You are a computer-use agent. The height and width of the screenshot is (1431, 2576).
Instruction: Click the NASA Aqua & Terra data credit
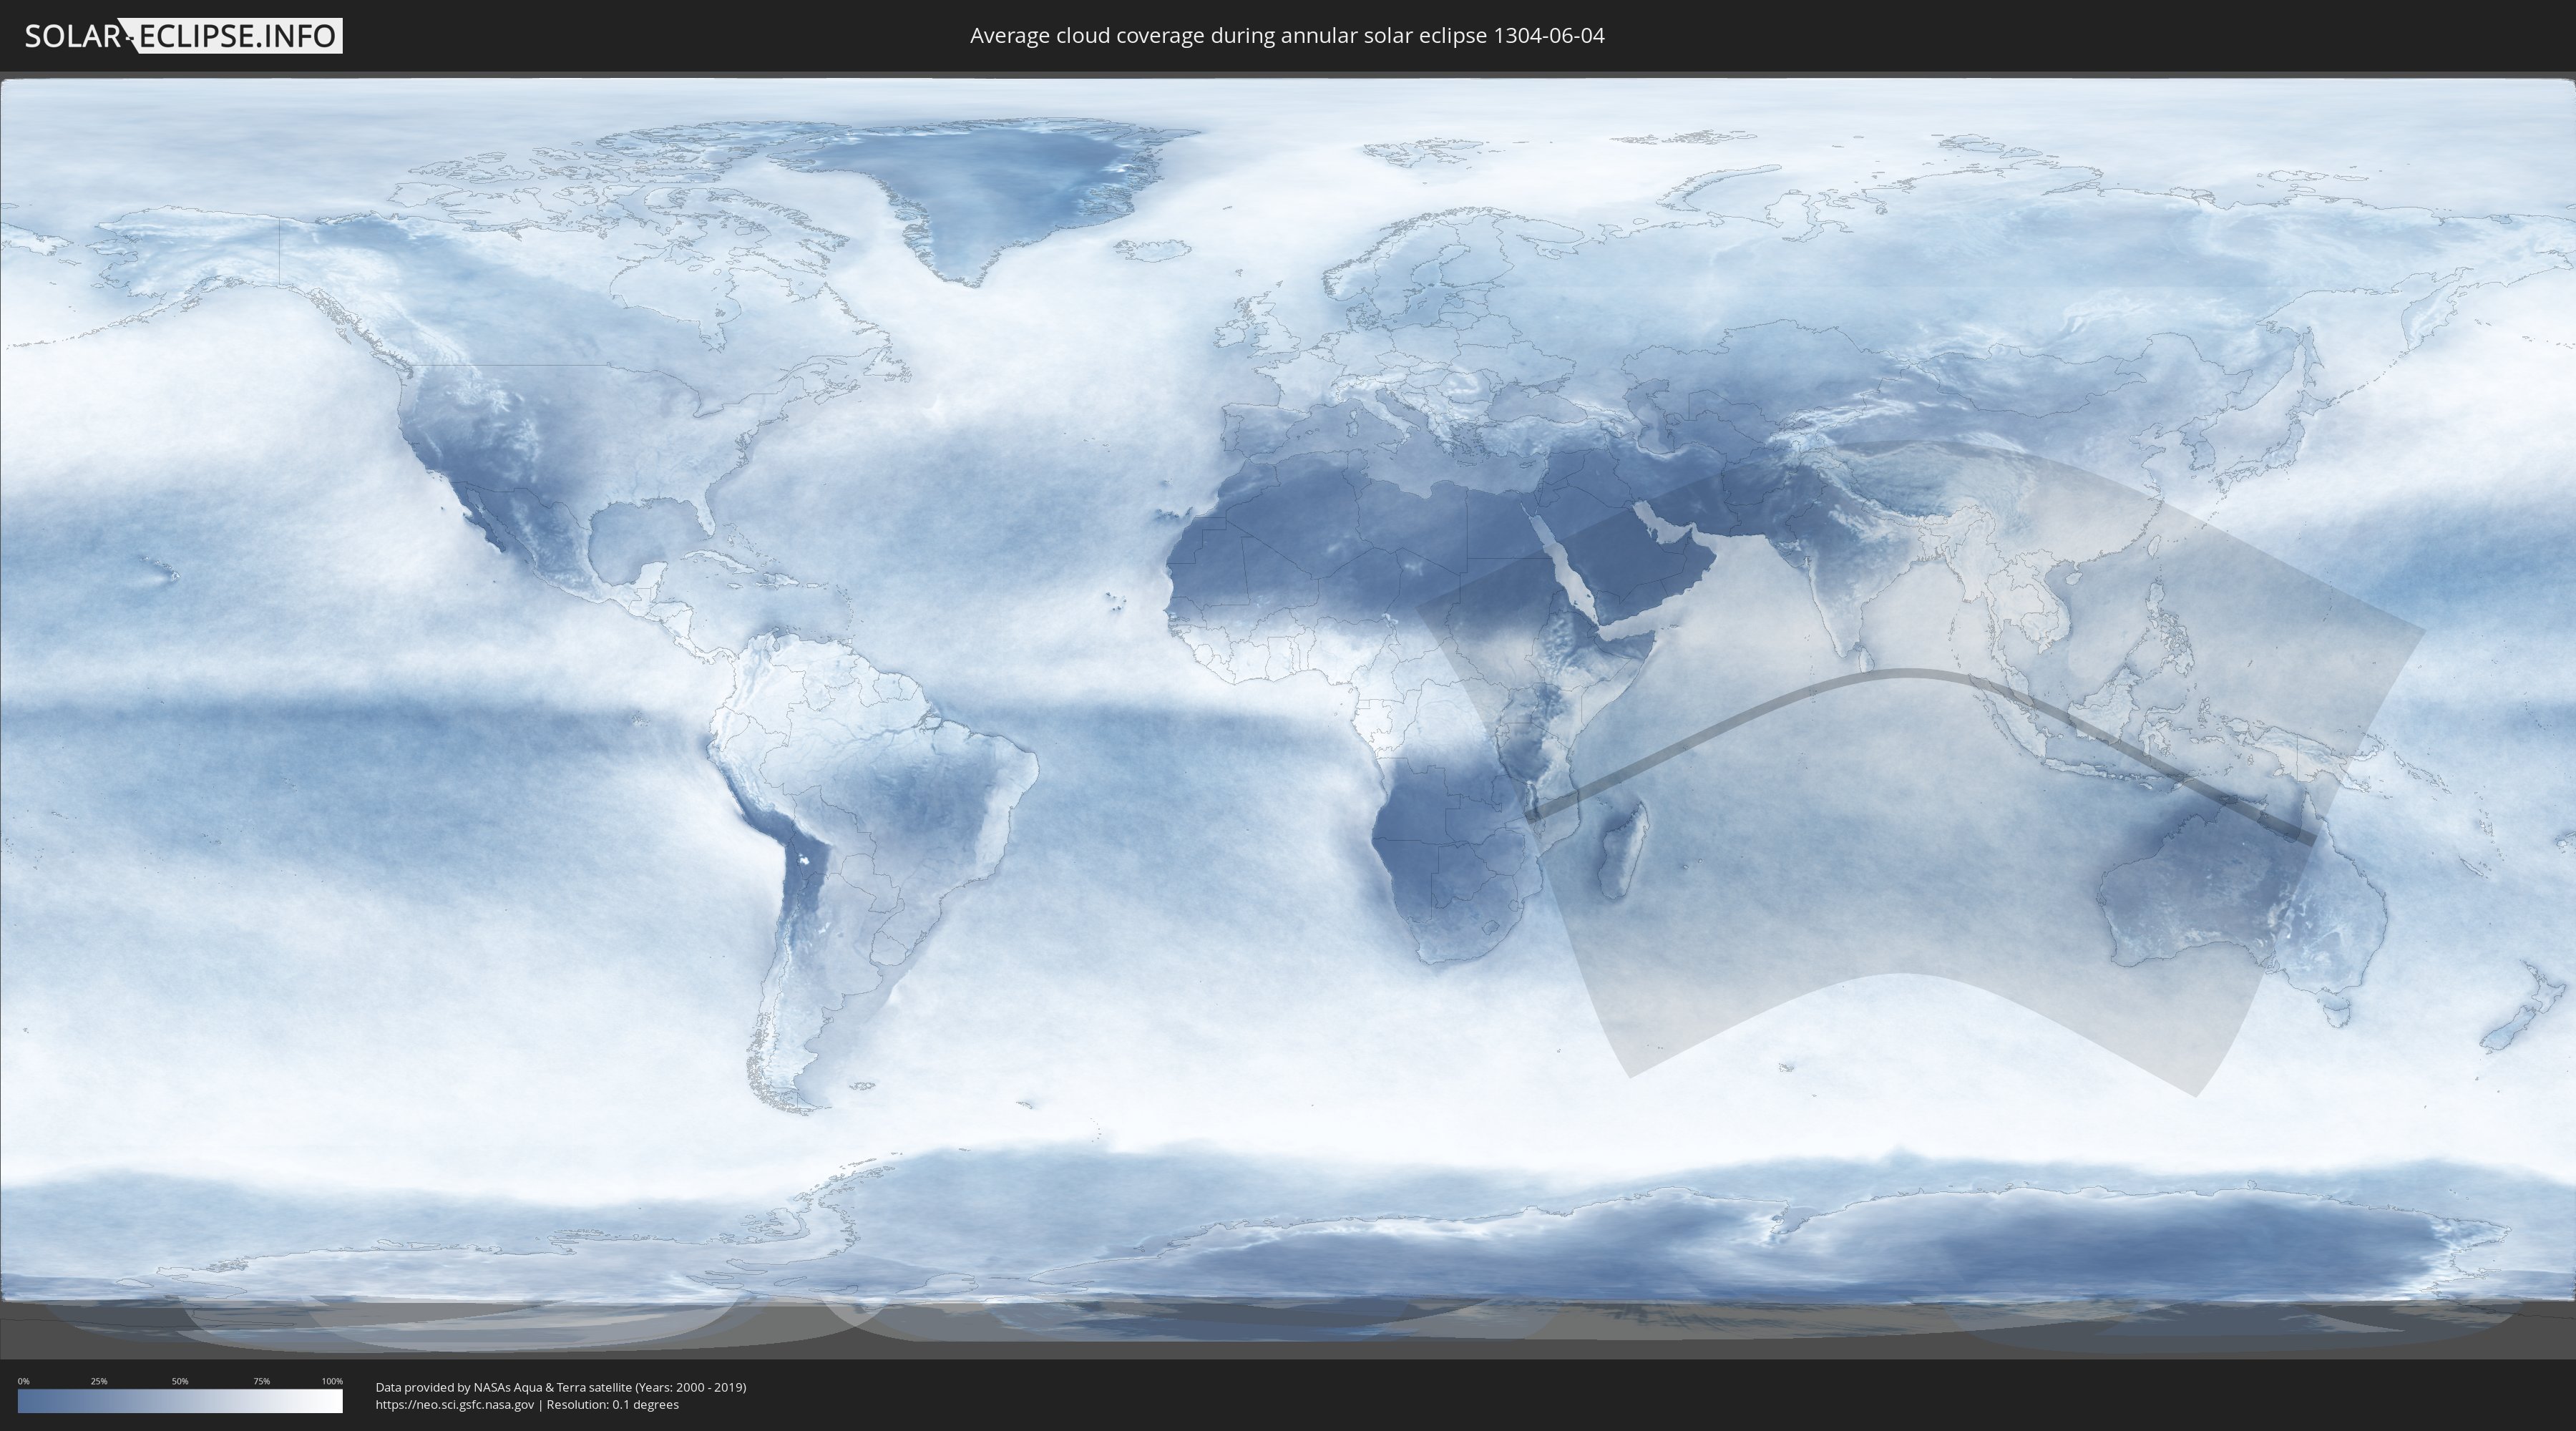tap(560, 1387)
